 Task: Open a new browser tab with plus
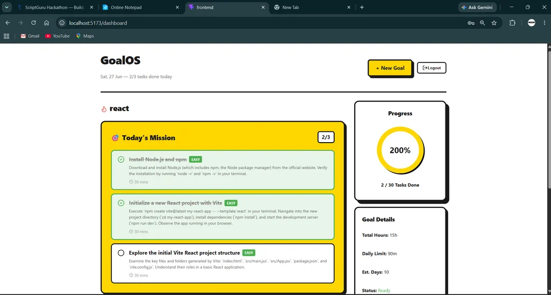pos(362,7)
